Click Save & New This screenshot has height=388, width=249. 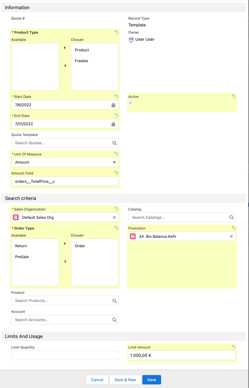[125, 380]
